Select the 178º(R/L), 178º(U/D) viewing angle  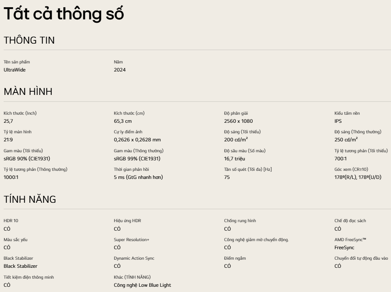pyautogui.click(x=358, y=177)
